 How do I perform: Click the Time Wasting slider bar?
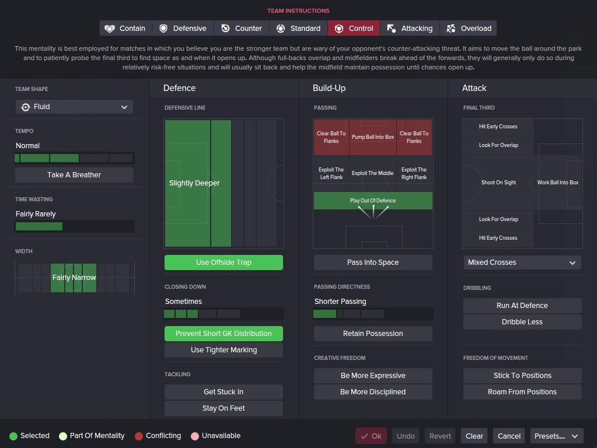click(x=74, y=226)
